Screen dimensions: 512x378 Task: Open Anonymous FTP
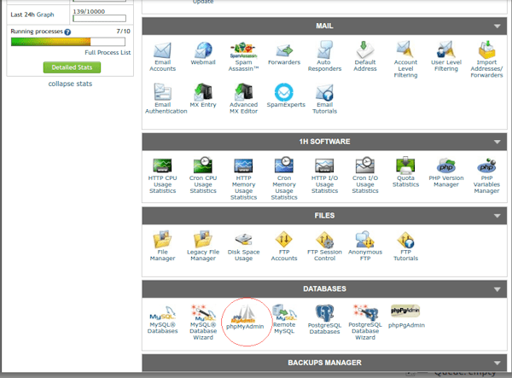point(365,246)
